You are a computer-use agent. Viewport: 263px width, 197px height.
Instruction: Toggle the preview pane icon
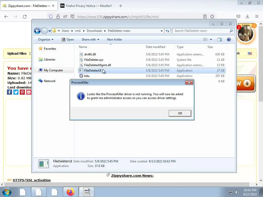tap(220, 40)
